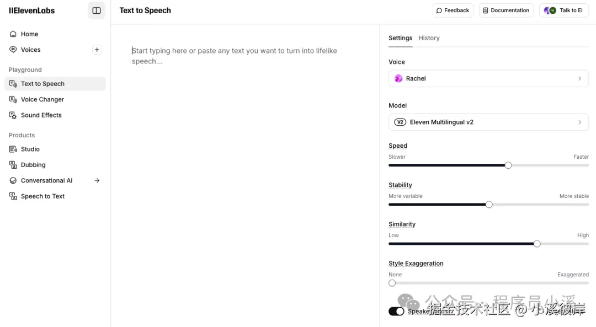Click the Feedback button
Screen dimensions: 596x327
[453, 10]
